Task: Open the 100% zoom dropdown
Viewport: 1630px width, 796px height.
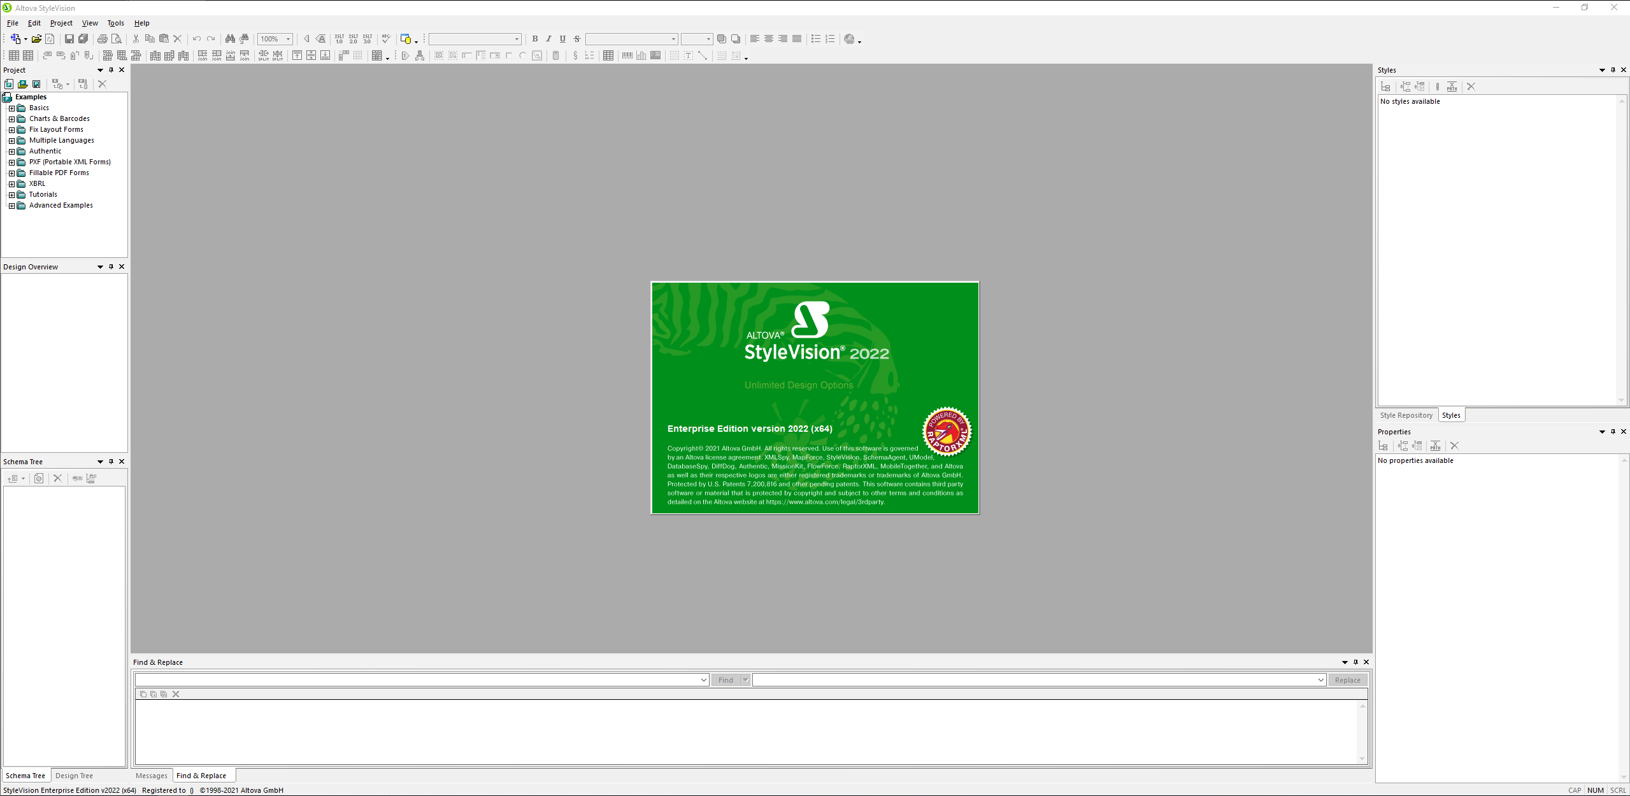Action: click(288, 39)
